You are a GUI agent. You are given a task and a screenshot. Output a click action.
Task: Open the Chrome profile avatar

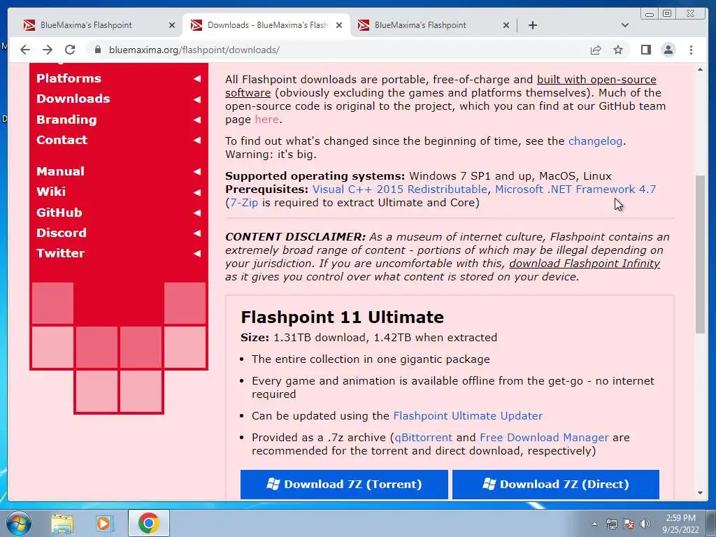(668, 50)
